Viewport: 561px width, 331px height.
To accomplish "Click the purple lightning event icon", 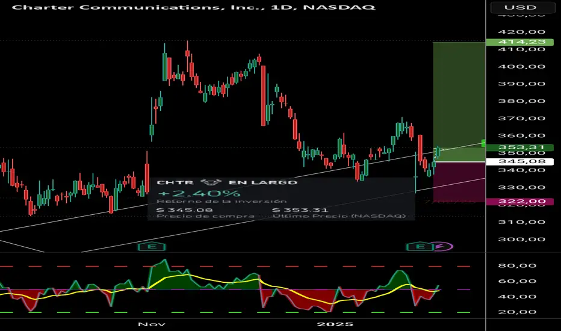I will pos(442,246).
